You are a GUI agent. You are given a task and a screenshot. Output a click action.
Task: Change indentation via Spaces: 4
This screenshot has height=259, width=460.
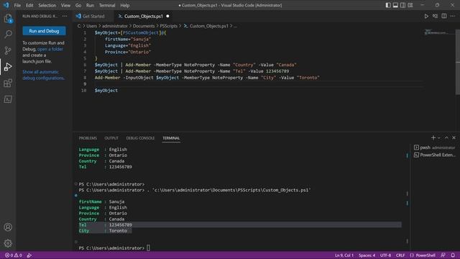pos(367,255)
